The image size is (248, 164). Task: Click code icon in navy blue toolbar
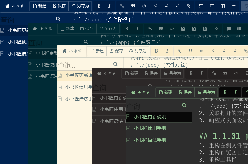pyautogui.click(x=144, y=6)
